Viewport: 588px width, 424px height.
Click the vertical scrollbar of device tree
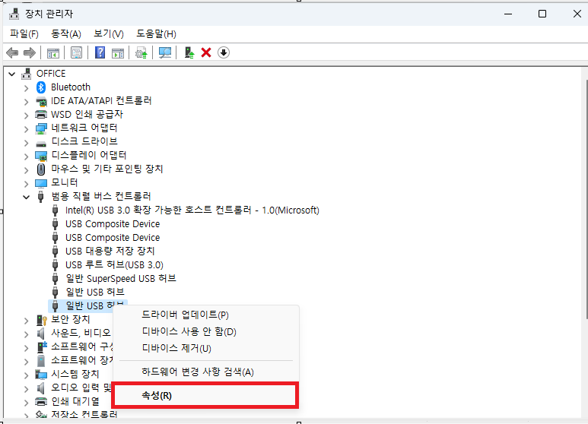pos(586,198)
